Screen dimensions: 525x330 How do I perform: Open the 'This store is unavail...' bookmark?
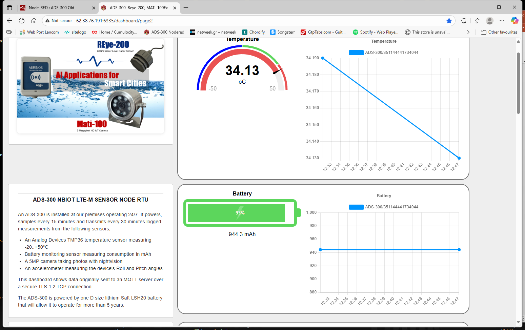click(428, 32)
